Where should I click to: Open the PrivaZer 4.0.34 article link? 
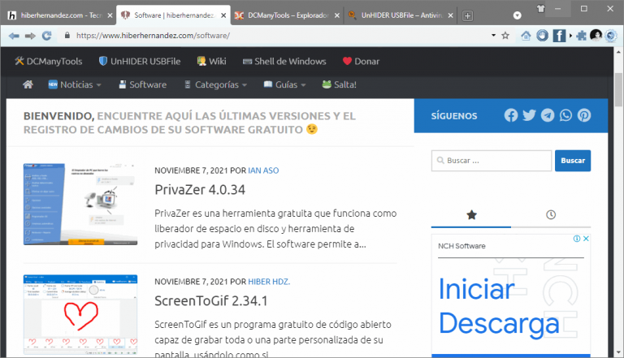click(x=200, y=190)
